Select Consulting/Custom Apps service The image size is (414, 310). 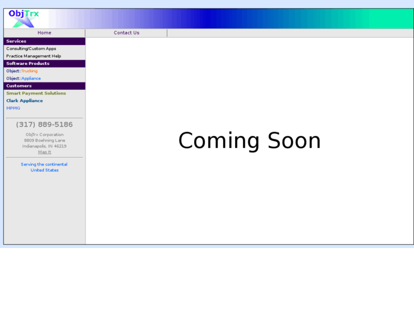pyautogui.click(x=31, y=48)
